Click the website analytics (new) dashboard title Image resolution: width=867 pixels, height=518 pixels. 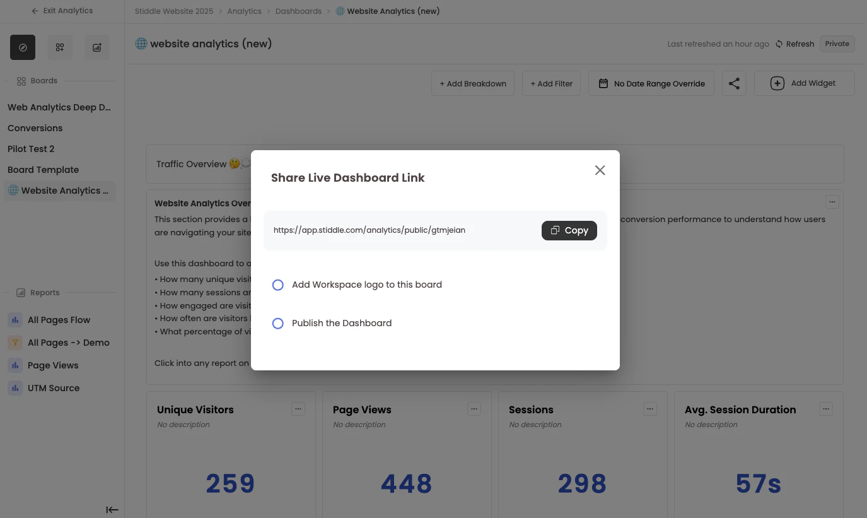pyautogui.click(x=211, y=44)
